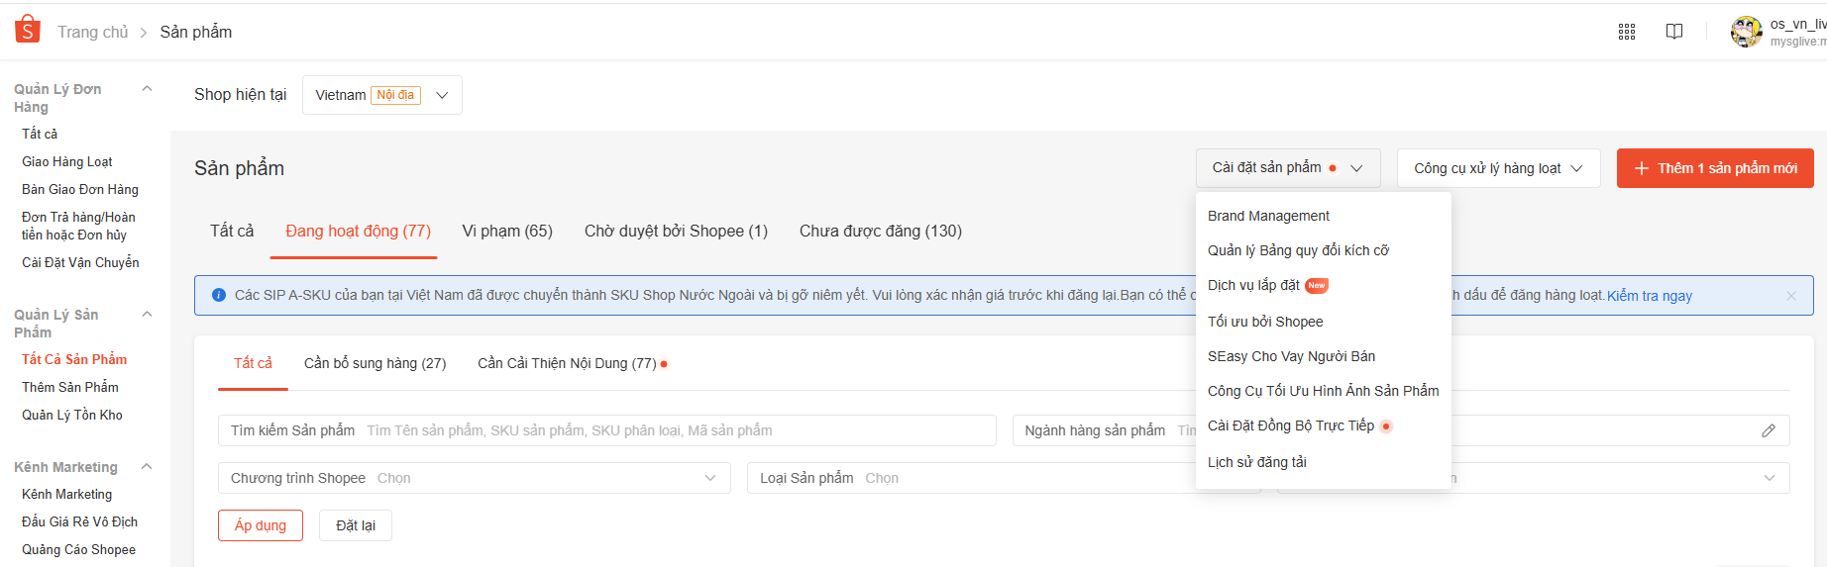Click the user avatar picture
The width and height of the screenshot is (1827, 567).
pos(1746,32)
